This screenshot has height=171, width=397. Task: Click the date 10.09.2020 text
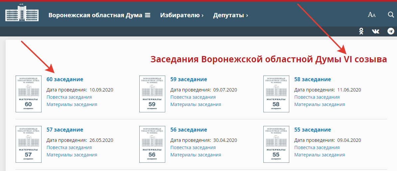coord(101,90)
